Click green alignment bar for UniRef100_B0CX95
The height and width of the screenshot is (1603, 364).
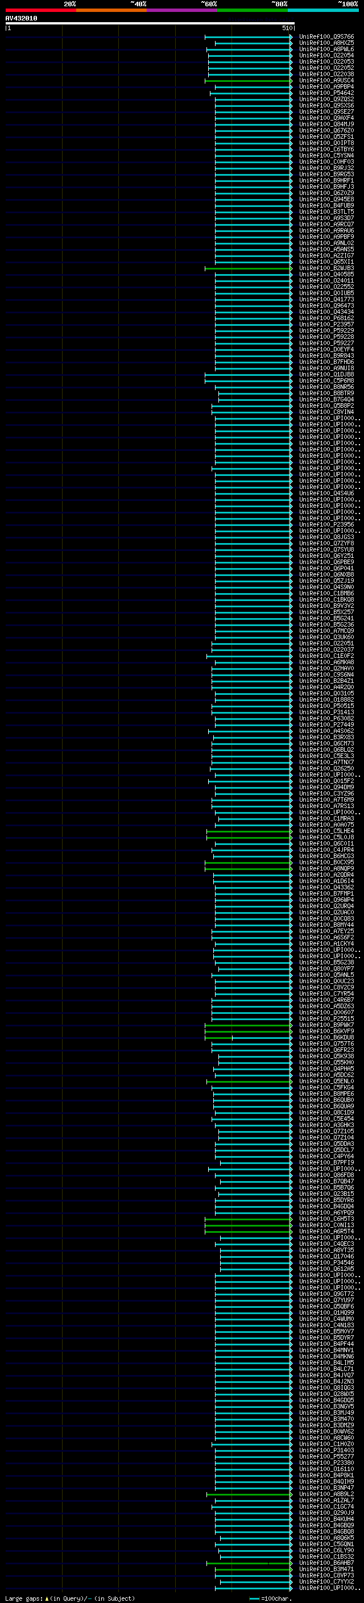[x=249, y=862]
